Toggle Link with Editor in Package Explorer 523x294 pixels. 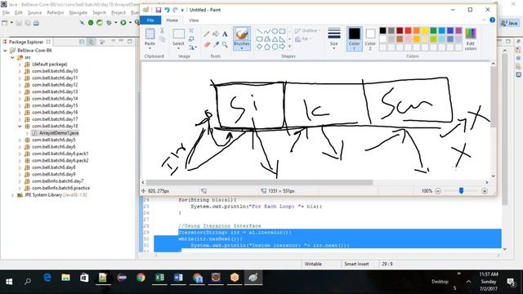click(x=91, y=42)
